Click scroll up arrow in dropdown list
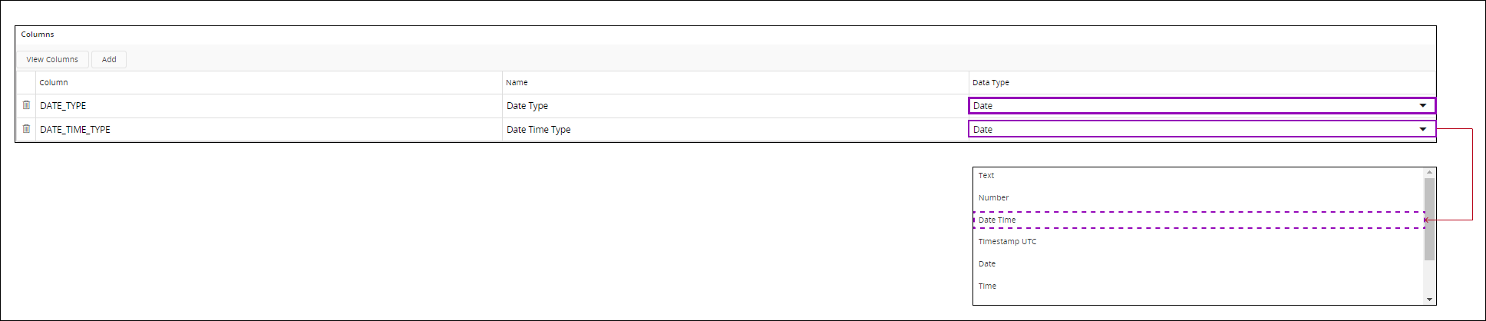 coord(1429,173)
